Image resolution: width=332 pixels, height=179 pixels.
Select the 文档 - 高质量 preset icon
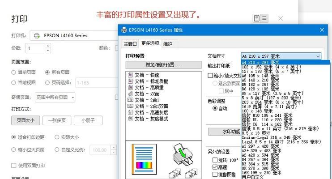click(131, 87)
